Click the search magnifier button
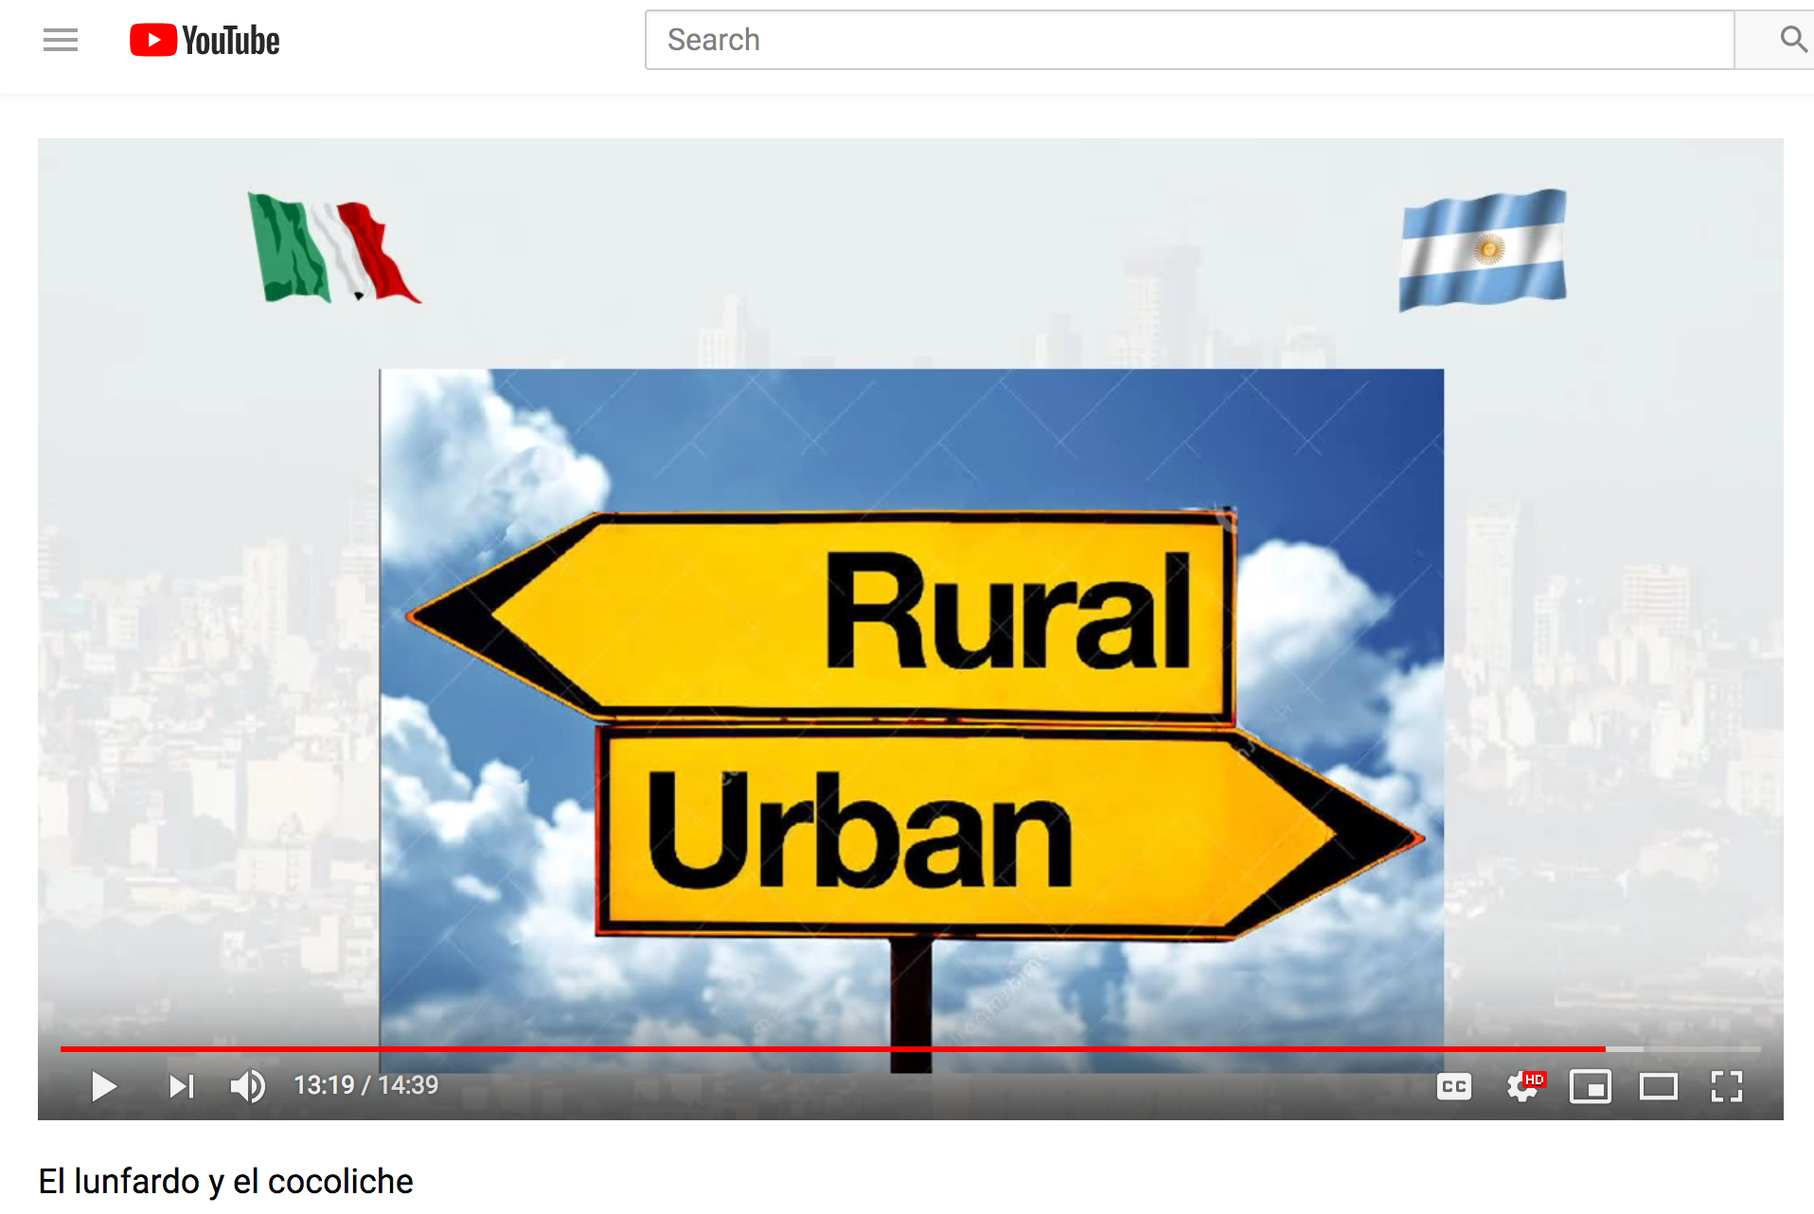The width and height of the screenshot is (1814, 1214). click(1791, 40)
